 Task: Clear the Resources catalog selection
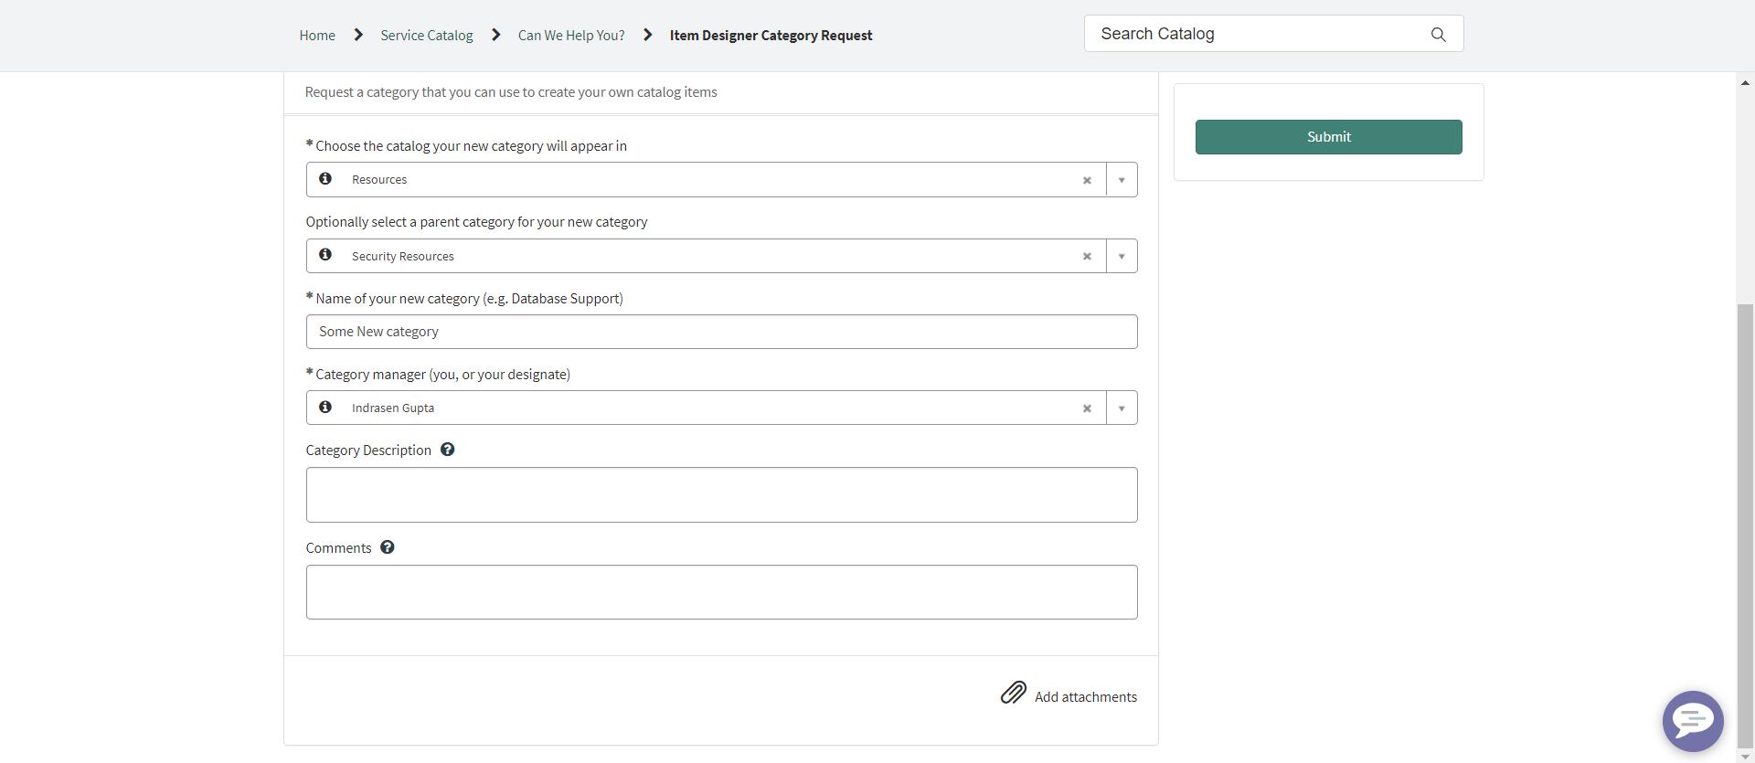coord(1087,180)
